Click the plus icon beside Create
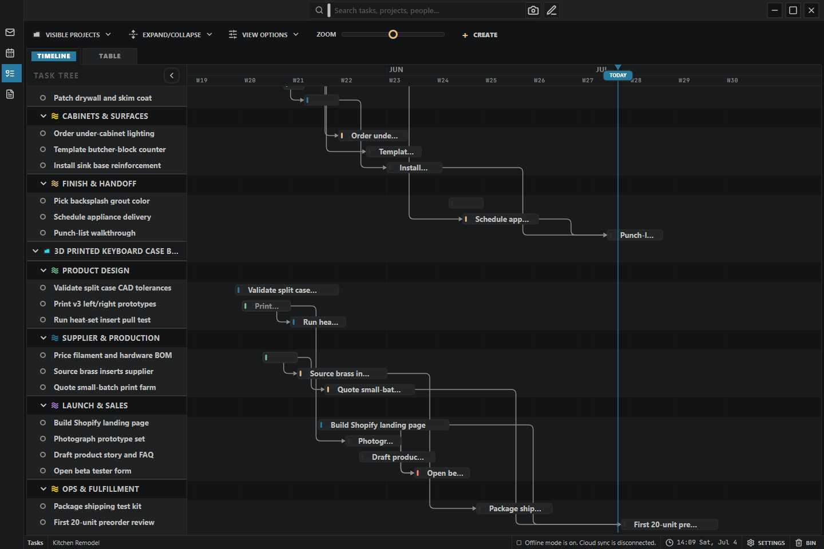This screenshot has width=824, height=549. coord(465,35)
